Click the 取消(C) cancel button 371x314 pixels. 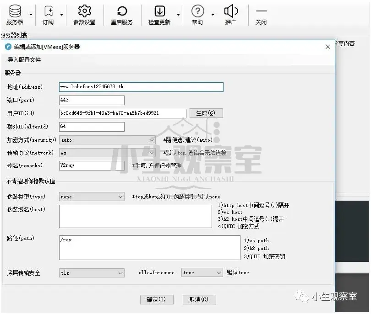click(x=199, y=299)
